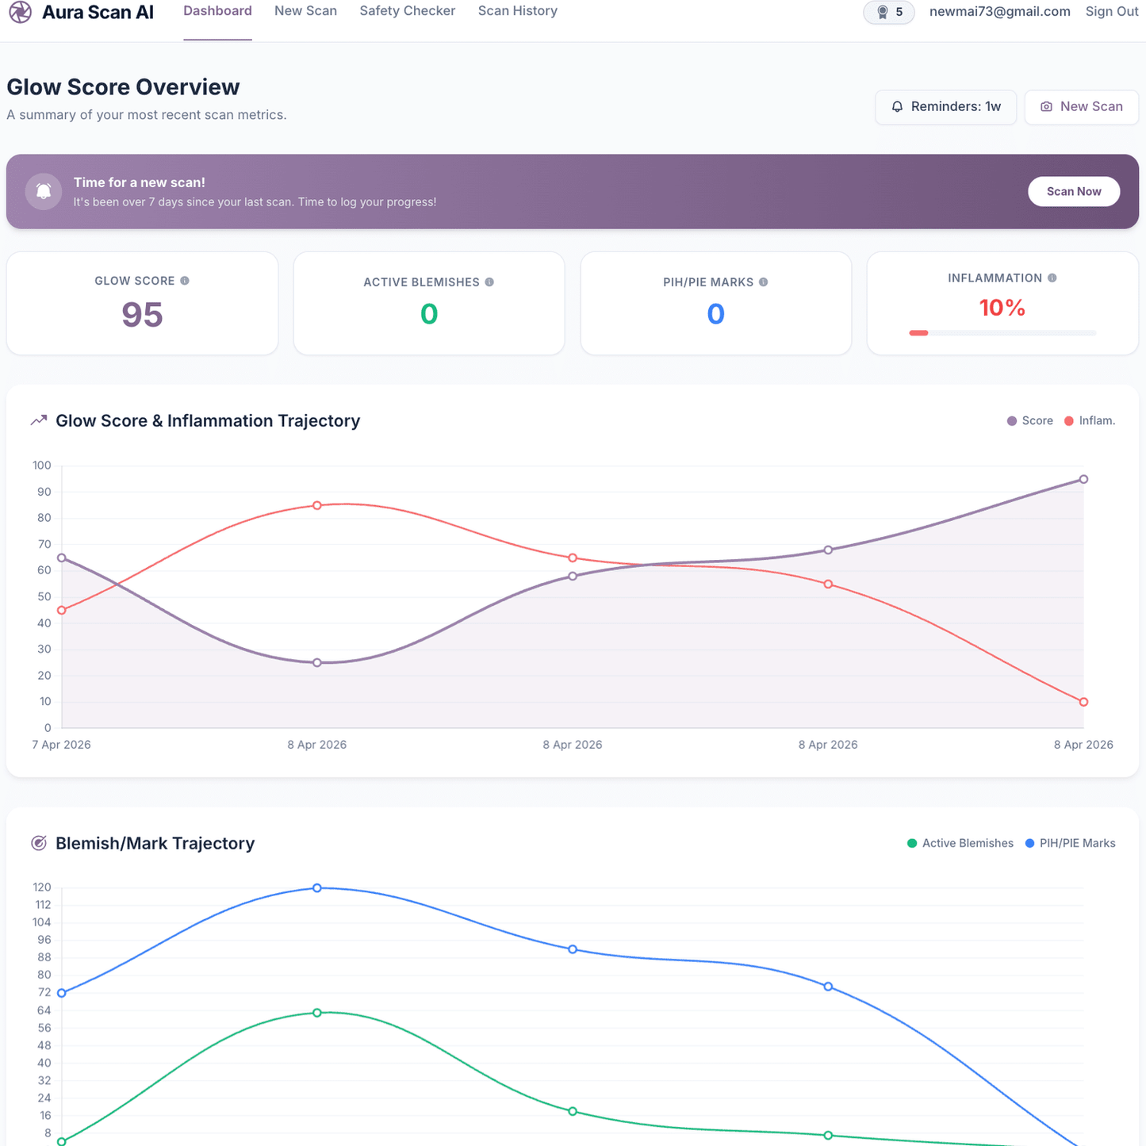Toggle the Score series in the chart legend
The width and height of the screenshot is (1146, 1146).
1029,421
